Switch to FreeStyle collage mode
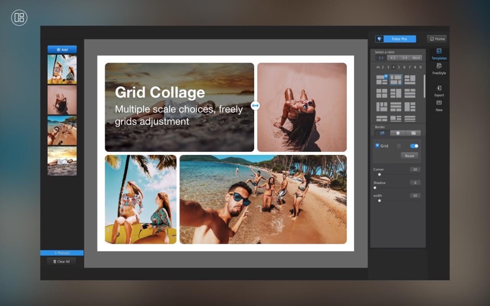This screenshot has width=490, height=306. coord(439,69)
